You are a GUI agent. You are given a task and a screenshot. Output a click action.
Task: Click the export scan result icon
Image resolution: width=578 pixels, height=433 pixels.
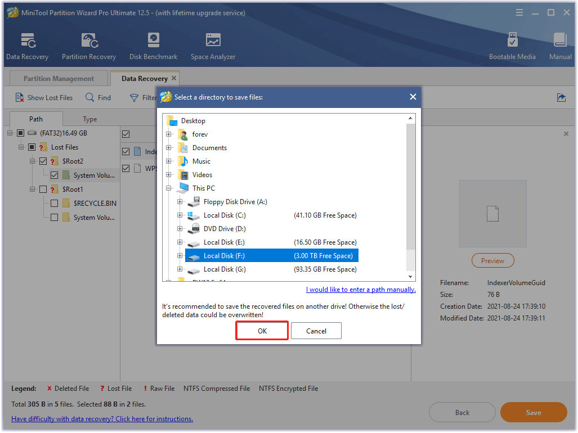point(561,98)
